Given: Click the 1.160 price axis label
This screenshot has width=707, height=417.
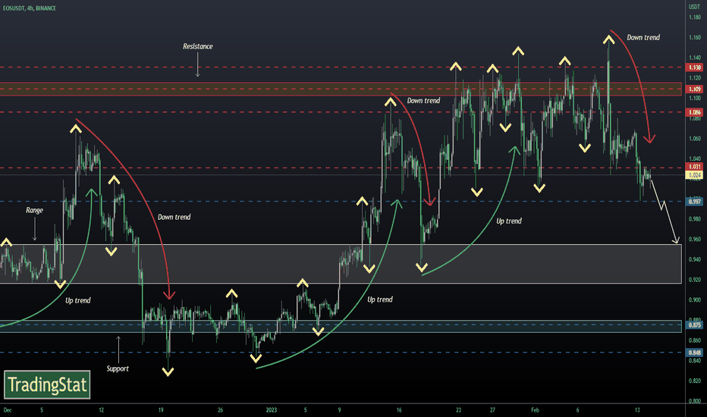Looking at the screenshot, I should point(695,37).
